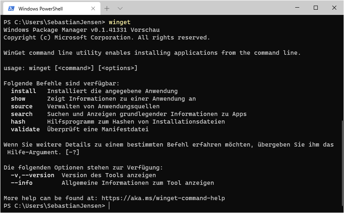
Task: Click the hash command in the list
Action: click(18, 122)
